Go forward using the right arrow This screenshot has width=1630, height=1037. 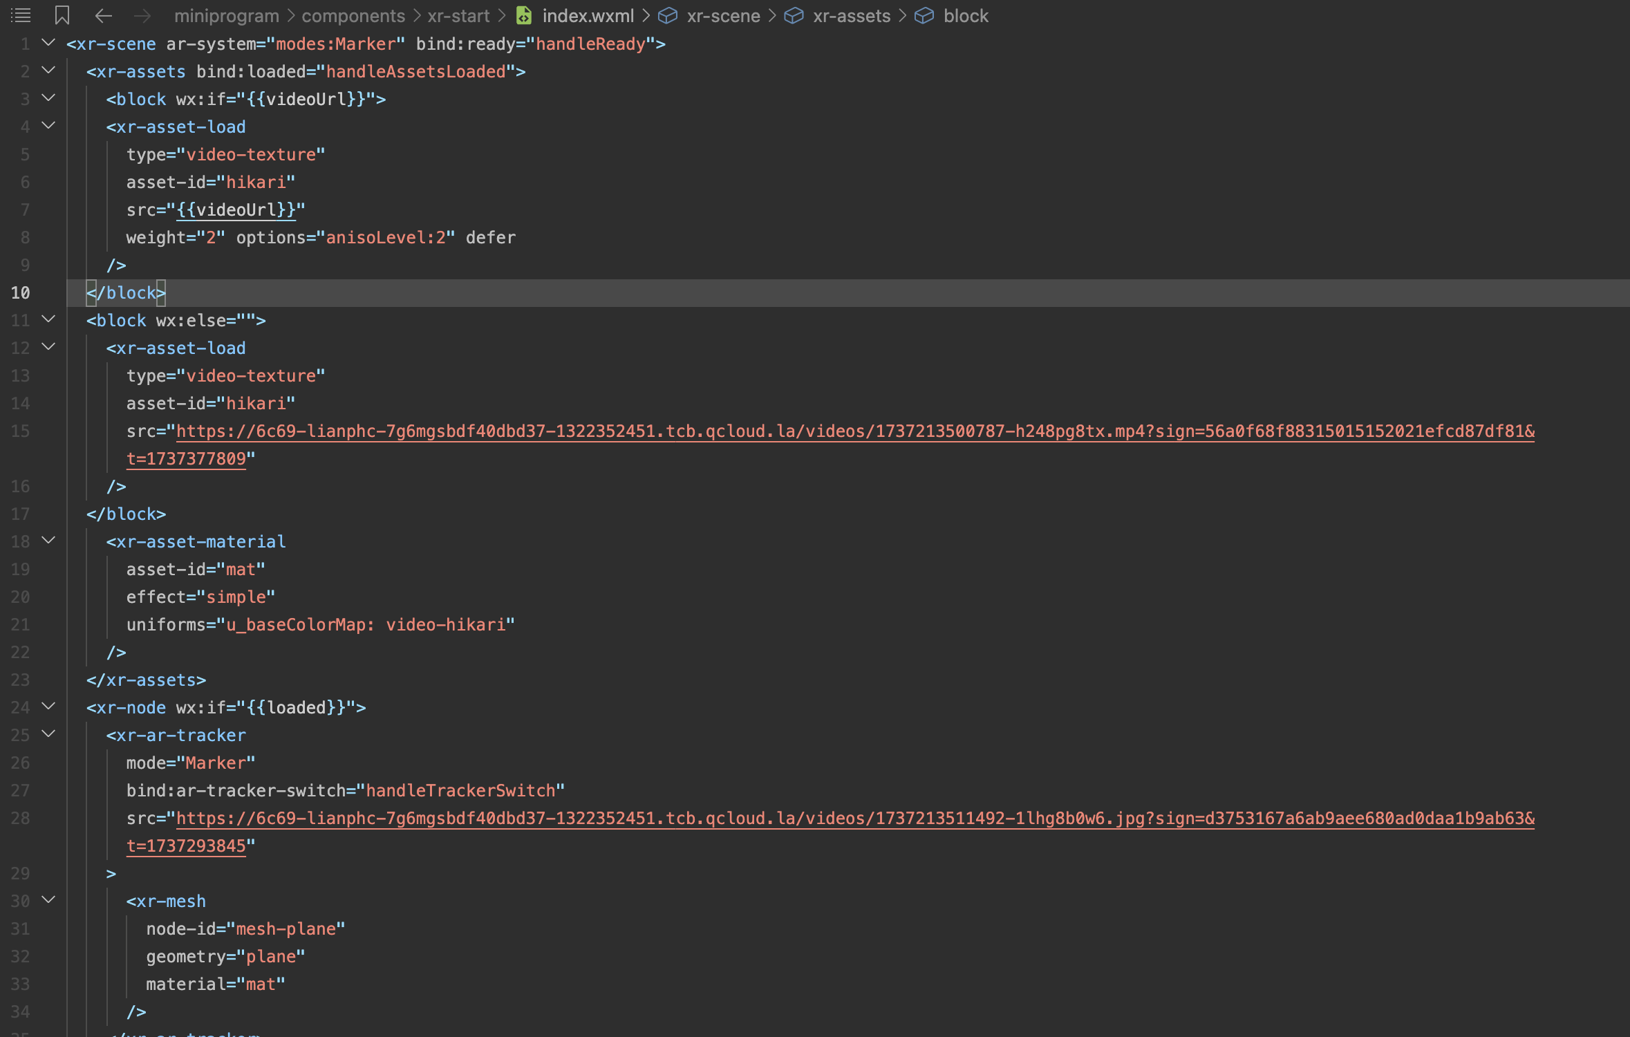(142, 15)
